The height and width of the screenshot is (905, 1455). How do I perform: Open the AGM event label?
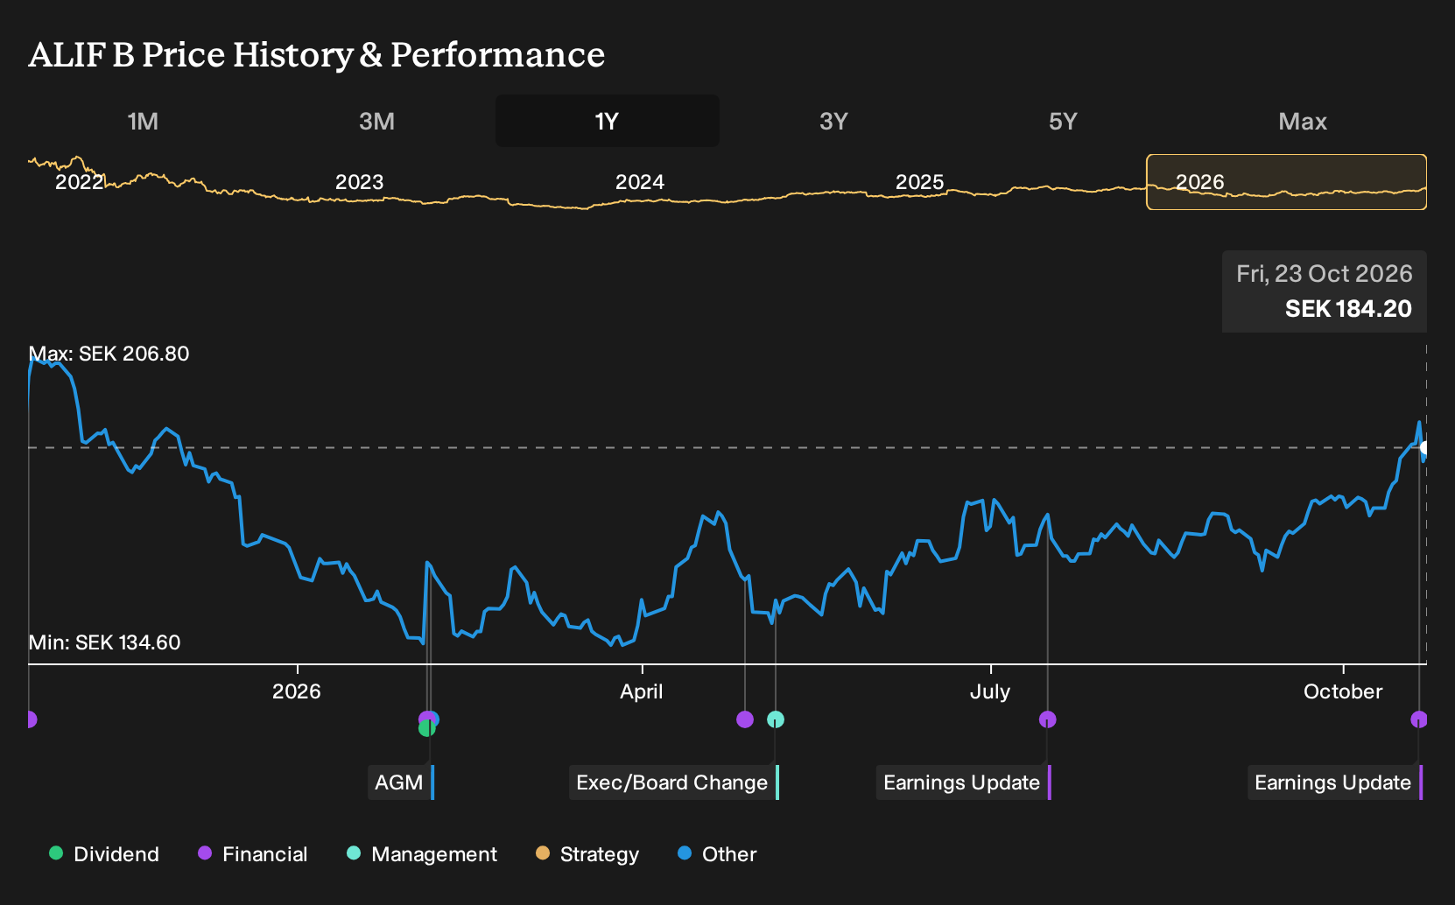point(400,782)
